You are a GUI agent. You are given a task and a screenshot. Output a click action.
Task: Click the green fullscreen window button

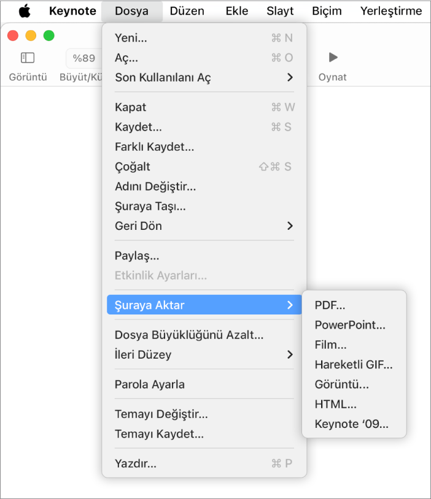(x=49, y=36)
